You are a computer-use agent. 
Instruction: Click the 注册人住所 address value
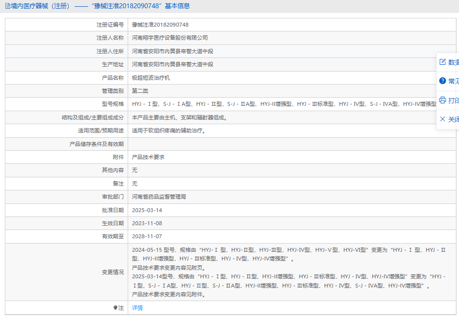[172, 51]
